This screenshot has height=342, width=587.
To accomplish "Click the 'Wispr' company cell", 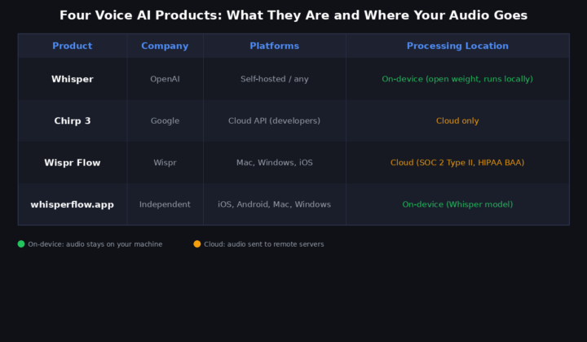I will click(x=165, y=163).
